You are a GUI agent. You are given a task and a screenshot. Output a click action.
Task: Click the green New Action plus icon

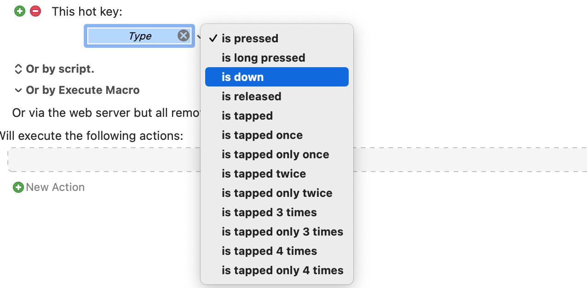coord(18,187)
